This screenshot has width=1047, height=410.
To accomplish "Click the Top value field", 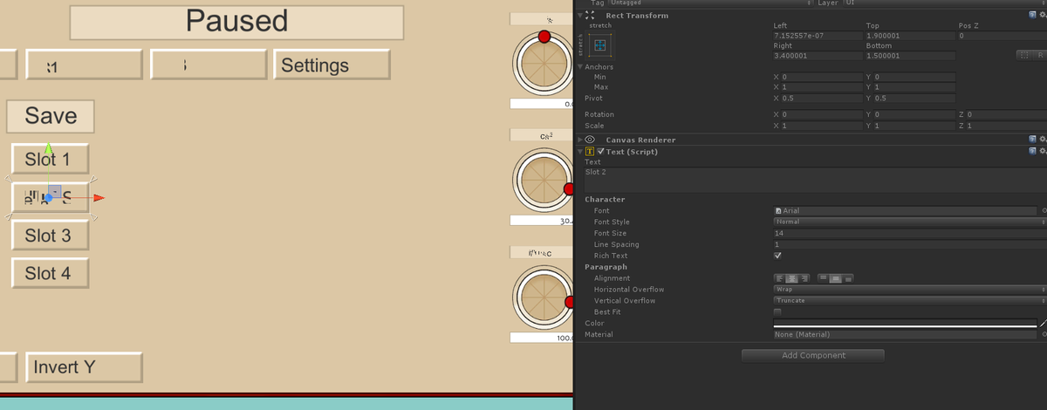I will [910, 36].
